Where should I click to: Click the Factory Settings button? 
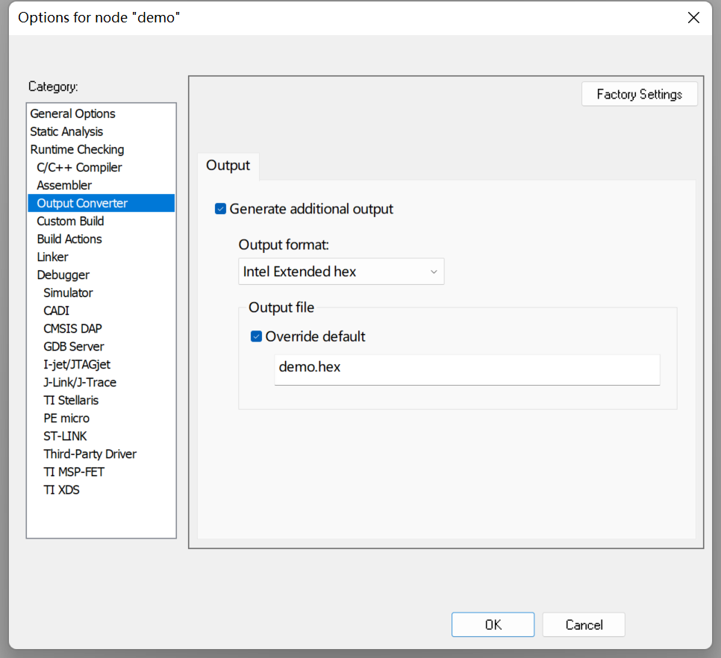(639, 94)
